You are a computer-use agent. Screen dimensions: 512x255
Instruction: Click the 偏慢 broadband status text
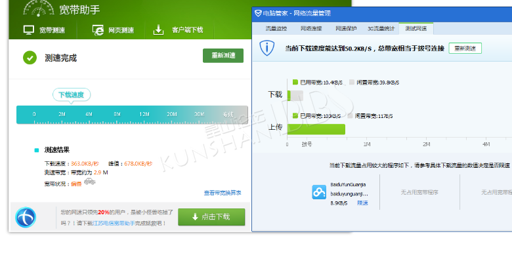click(x=76, y=184)
